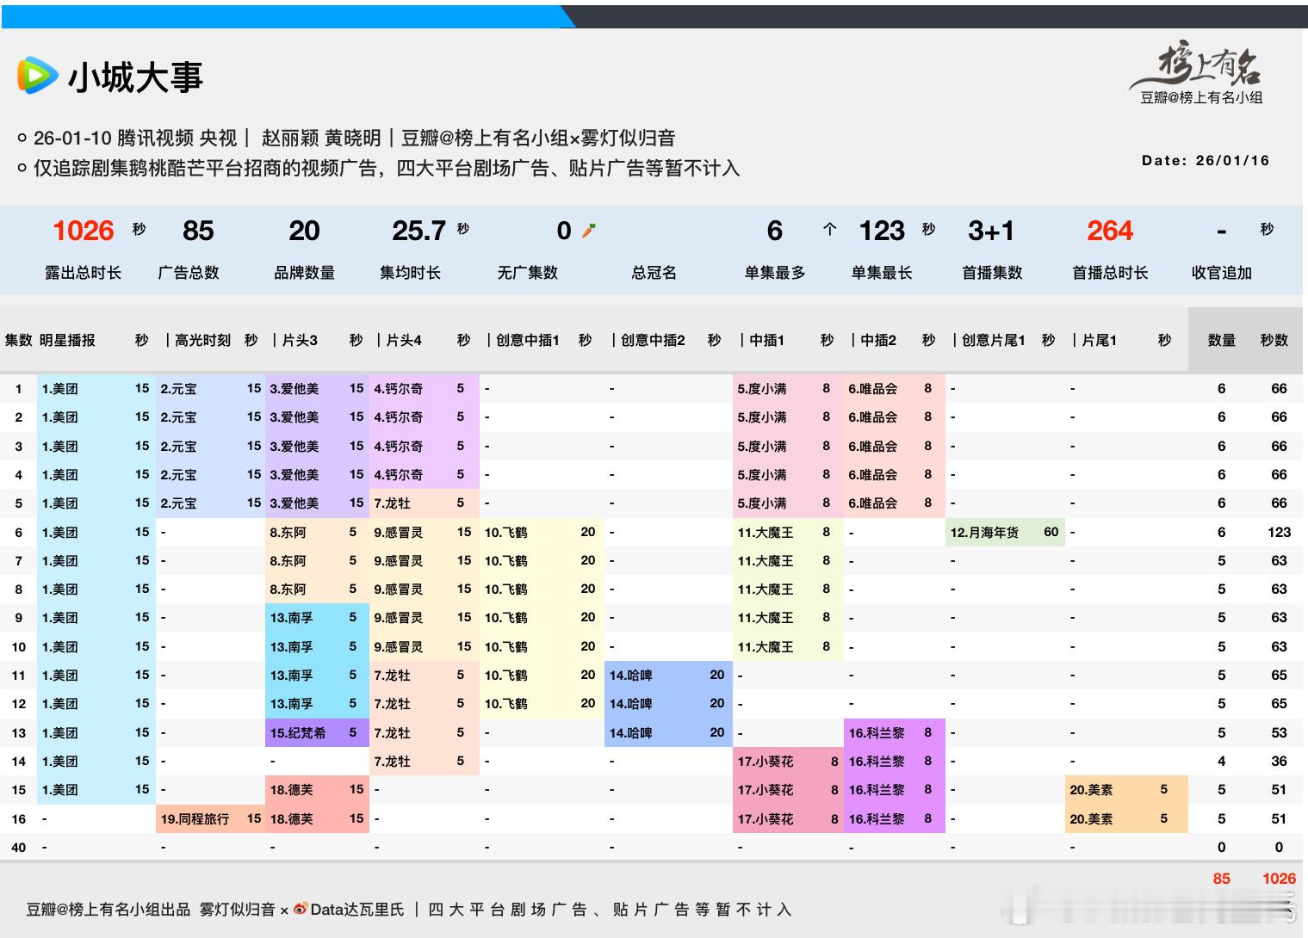
Task: Click 13.南孚 in the episode 12 row
Action: [x=291, y=704]
